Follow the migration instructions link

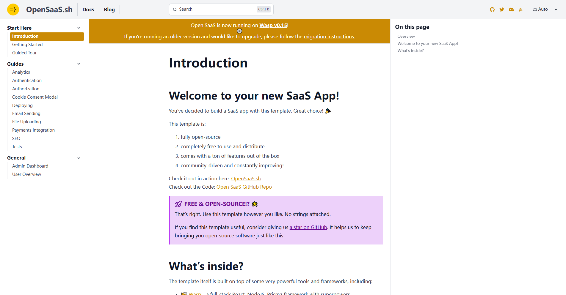tap(329, 37)
